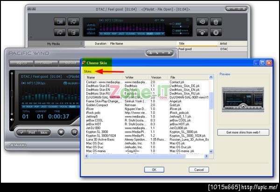Select FLAT equalizer preset in main window
This screenshot has height=192, width=280.
coord(150,34)
